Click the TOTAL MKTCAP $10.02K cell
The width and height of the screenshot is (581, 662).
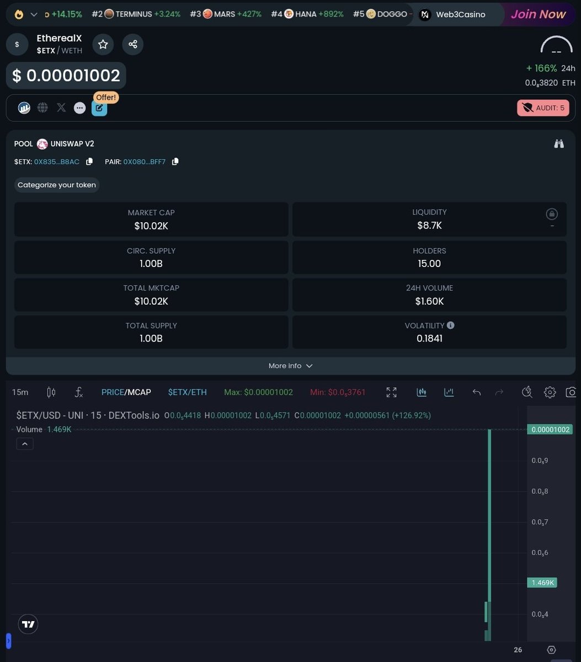click(151, 295)
